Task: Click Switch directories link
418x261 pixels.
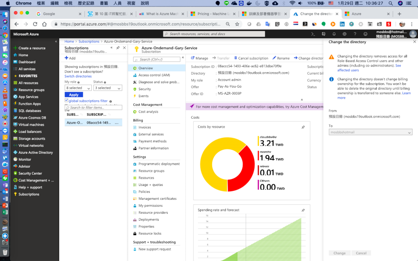Action: 78,76
